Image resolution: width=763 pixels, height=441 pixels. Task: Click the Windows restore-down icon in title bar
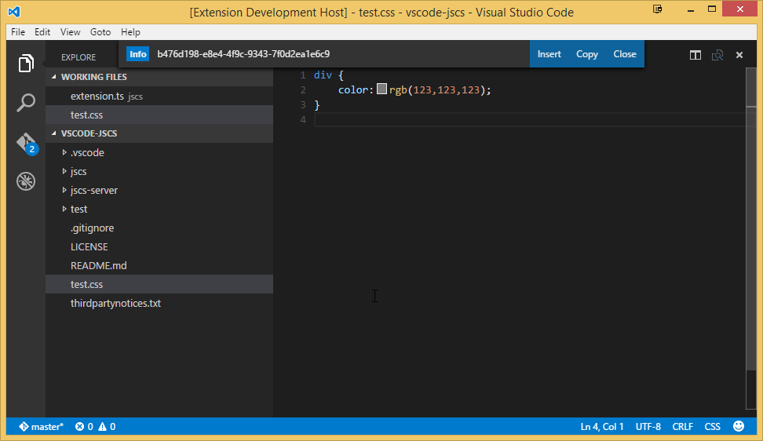click(x=712, y=9)
